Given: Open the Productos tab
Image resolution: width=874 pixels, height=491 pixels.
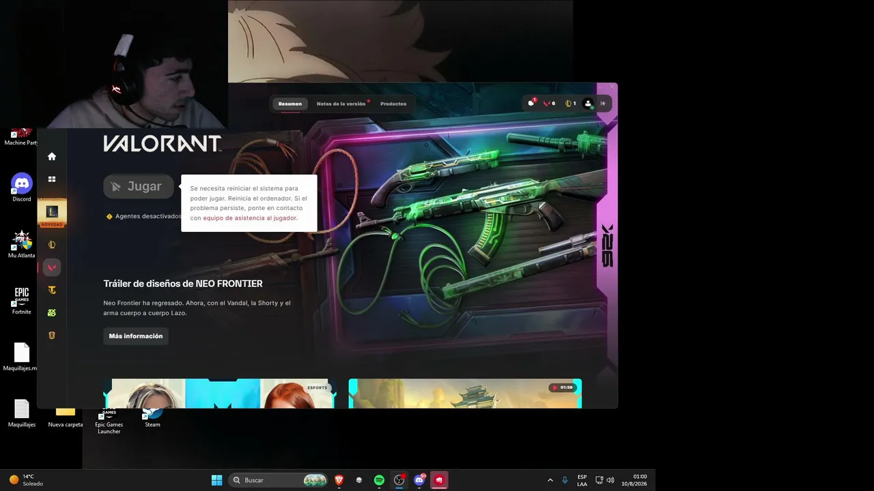Looking at the screenshot, I should pyautogui.click(x=393, y=104).
